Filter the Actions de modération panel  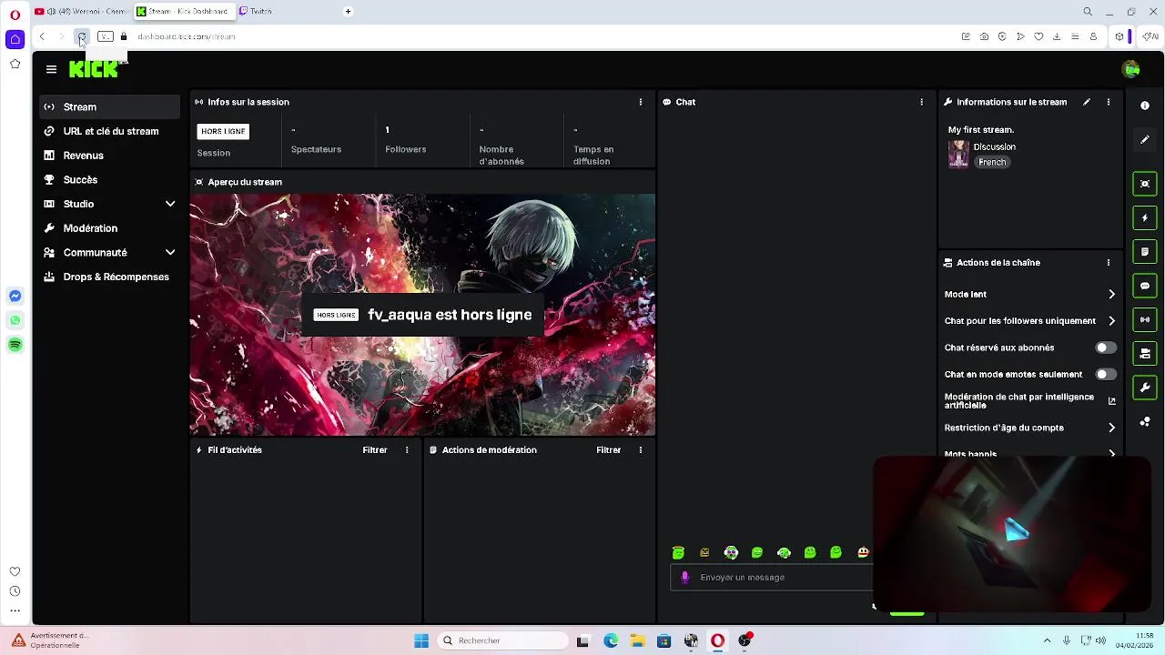(x=609, y=449)
